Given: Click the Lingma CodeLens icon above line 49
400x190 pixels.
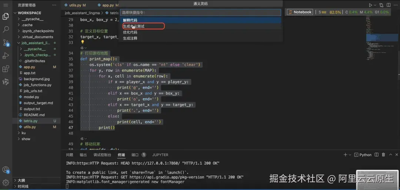Looking at the screenshot, I should pos(82,139).
